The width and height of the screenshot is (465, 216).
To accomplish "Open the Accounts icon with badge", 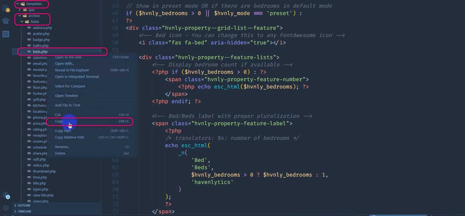I will (6, 195).
